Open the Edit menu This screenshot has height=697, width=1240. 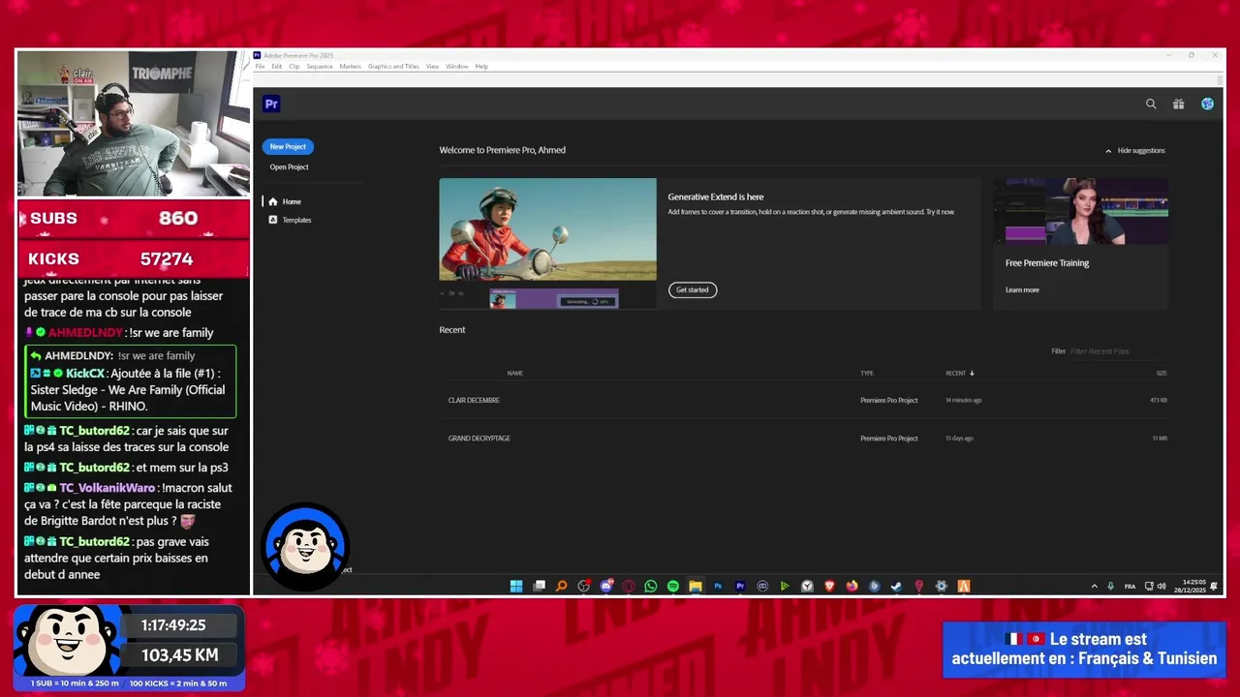[276, 66]
